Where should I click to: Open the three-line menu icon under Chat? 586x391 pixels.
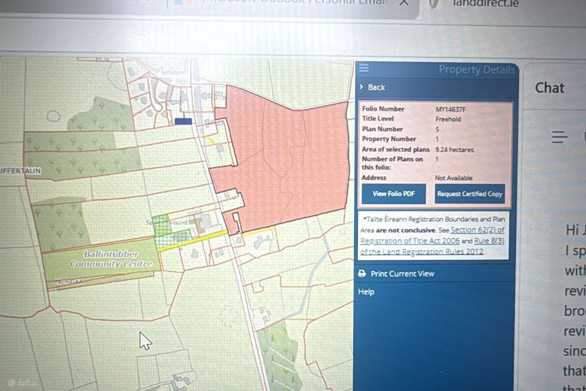[560, 137]
